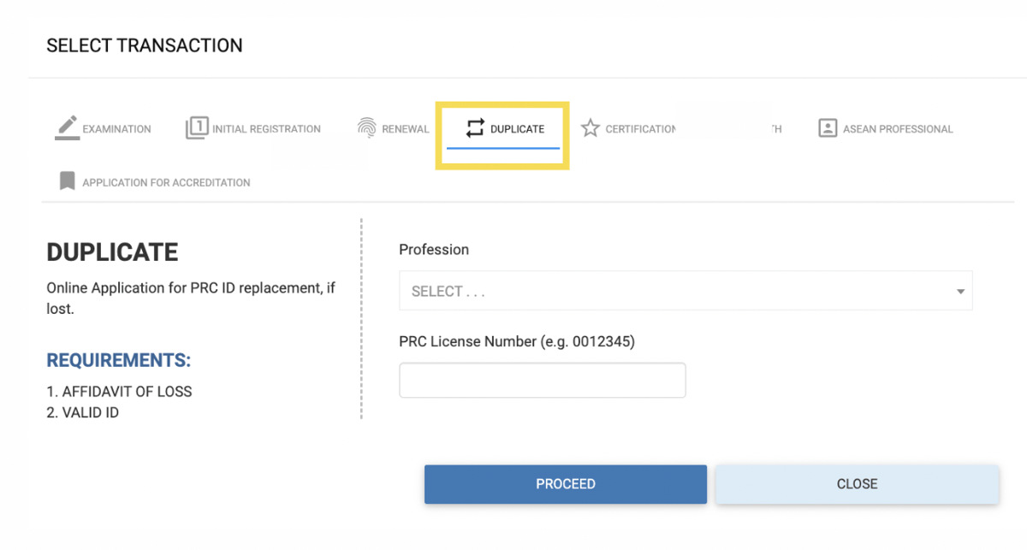Image resolution: width=1027 pixels, height=550 pixels.
Task: Click the bookmark Accreditation icon
Action: (x=66, y=181)
